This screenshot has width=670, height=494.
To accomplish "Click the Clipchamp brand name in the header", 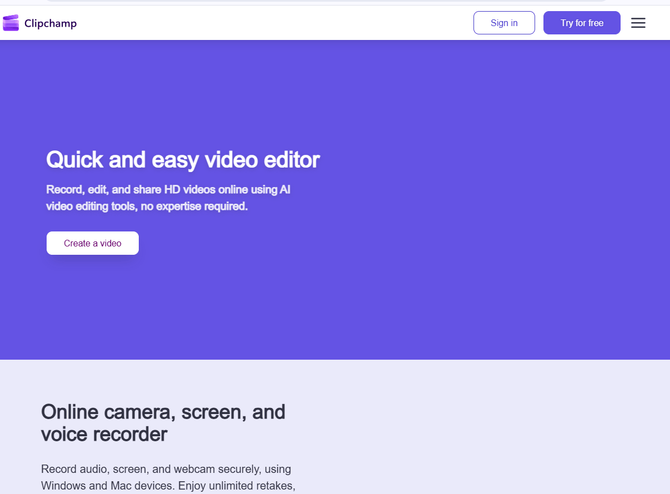I will click(50, 23).
